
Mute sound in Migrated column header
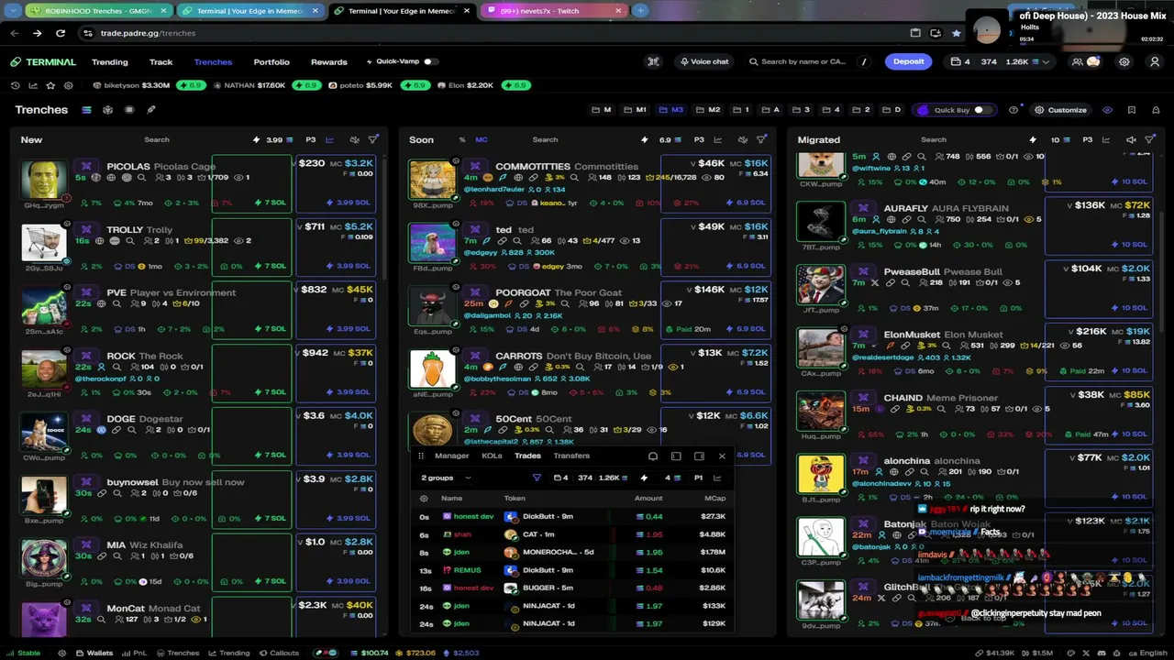tap(1131, 139)
